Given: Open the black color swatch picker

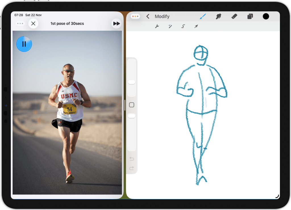Looking at the screenshot, I should pyautogui.click(x=266, y=16).
